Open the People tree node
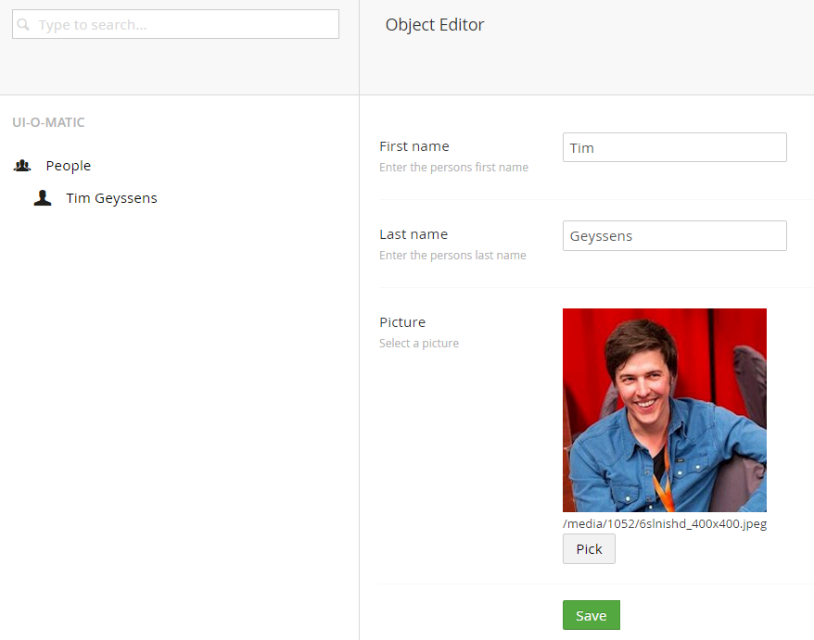Viewport: 814px width, 640px height. coord(68,166)
